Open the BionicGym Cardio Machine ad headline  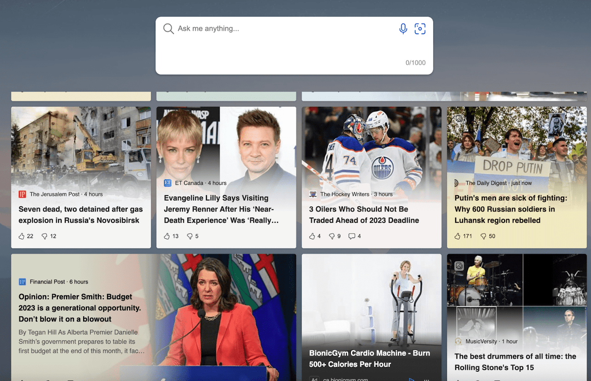pyautogui.click(x=369, y=358)
